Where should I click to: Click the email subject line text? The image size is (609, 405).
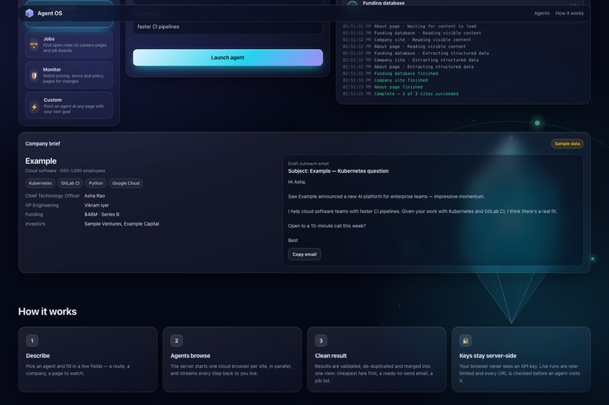point(338,171)
